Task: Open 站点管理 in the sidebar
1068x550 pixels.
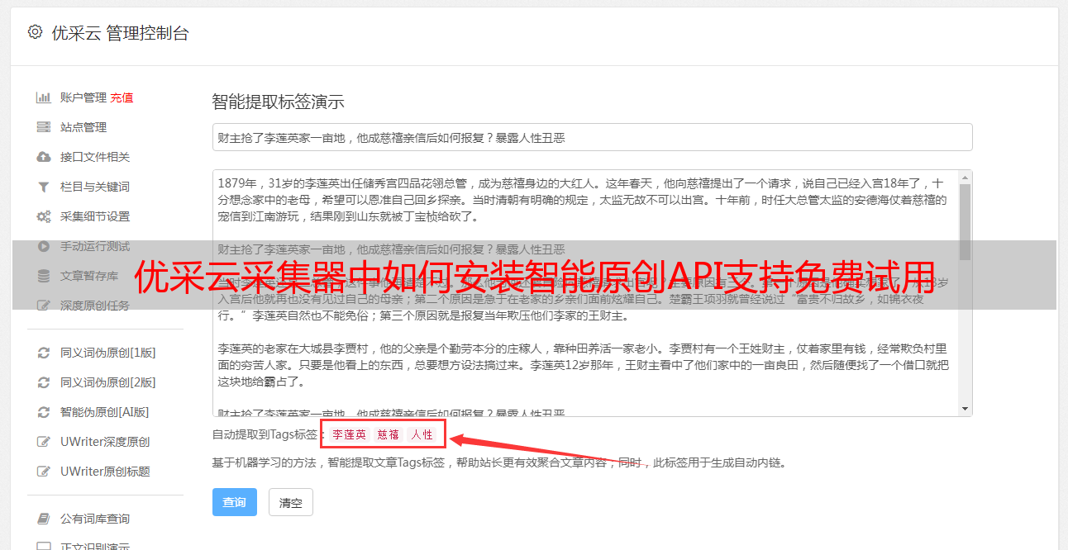Action: tap(83, 127)
